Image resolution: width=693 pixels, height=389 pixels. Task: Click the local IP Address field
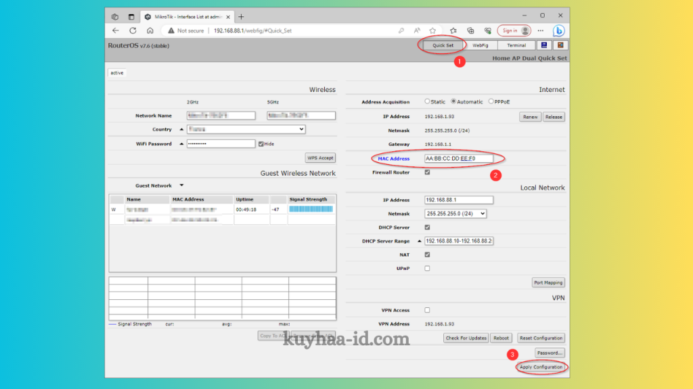tap(459, 200)
